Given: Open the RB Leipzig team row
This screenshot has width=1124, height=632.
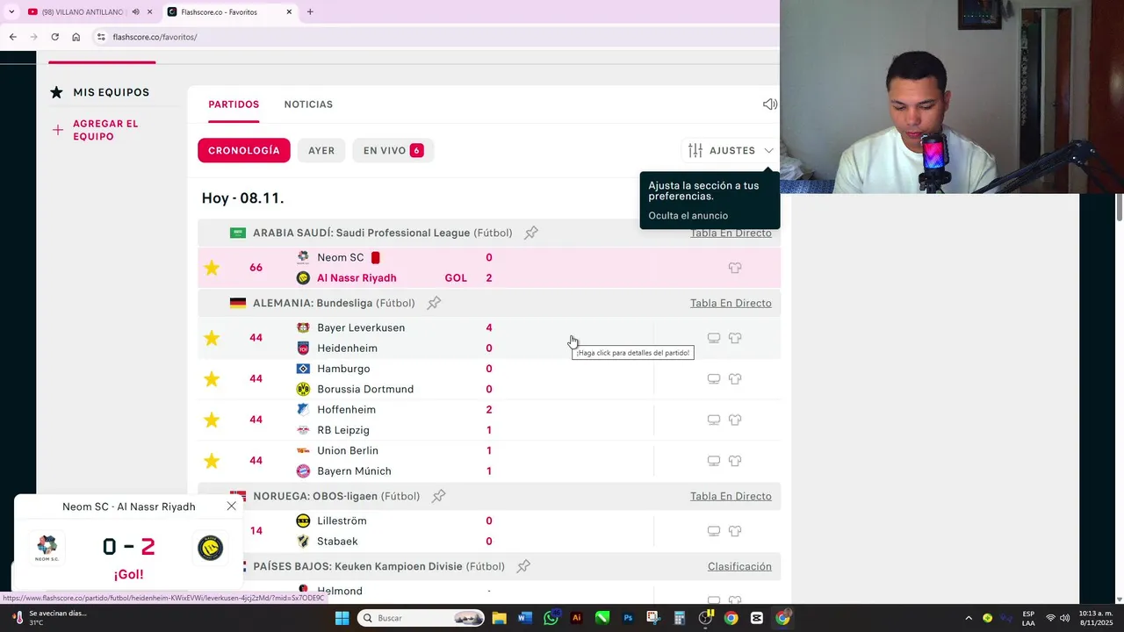Looking at the screenshot, I should pyautogui.click(x=343, y=430).
